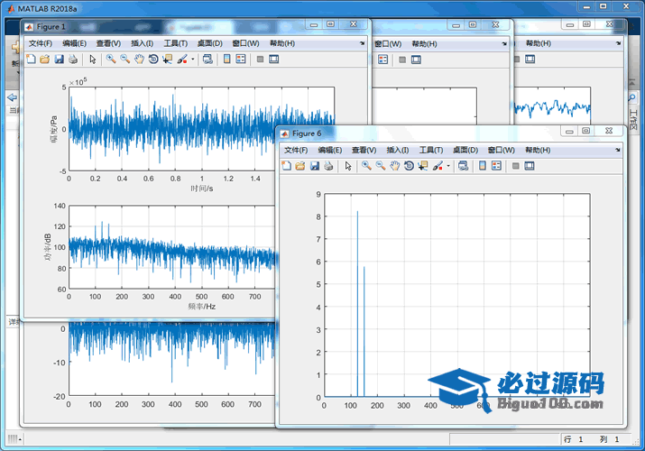The height and width of the screenshot is (451, 645).
Task: Open 帮助(H) menu in Figure 1
Action: pyautogui.click(x=282, y=43)
